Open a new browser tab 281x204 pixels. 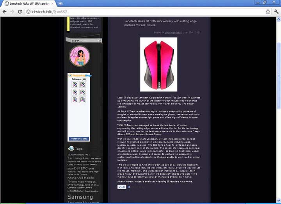[61, 4]
